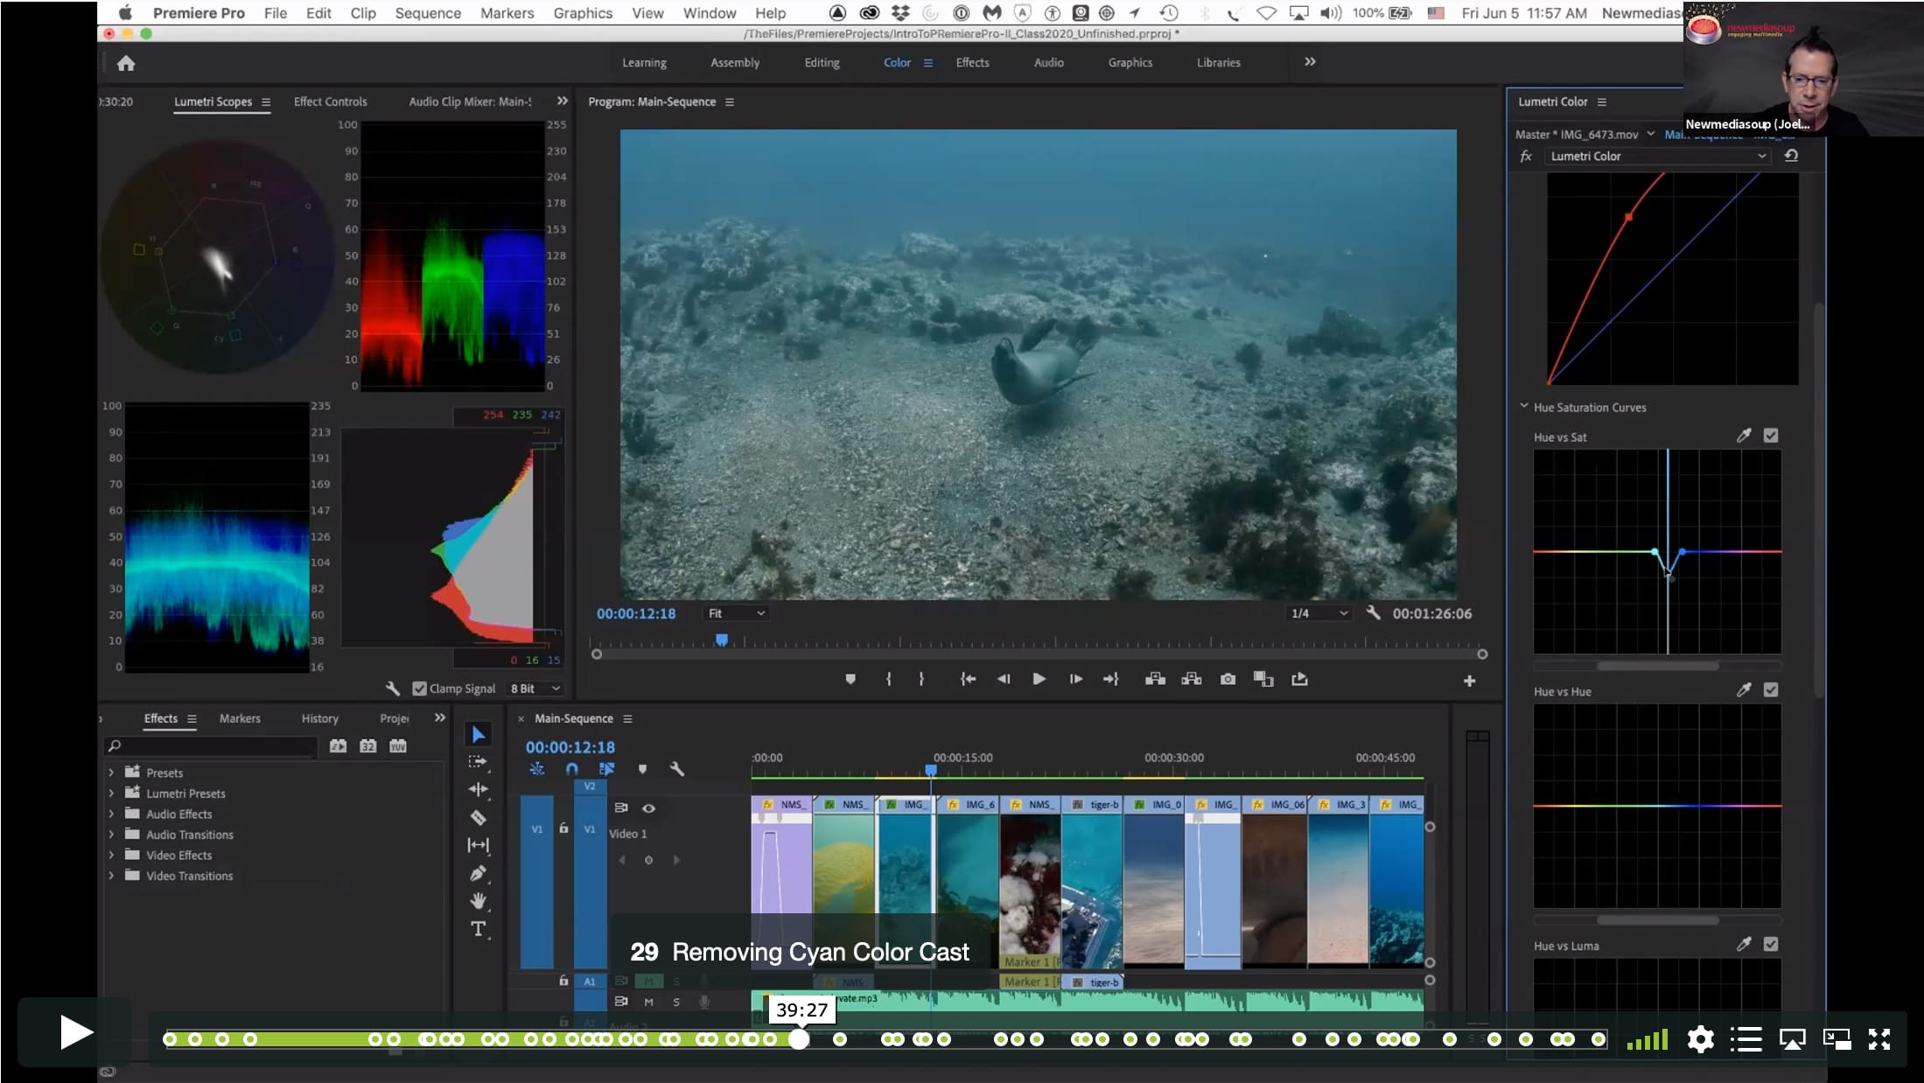Click the Effects panel search field

(210, 746)
